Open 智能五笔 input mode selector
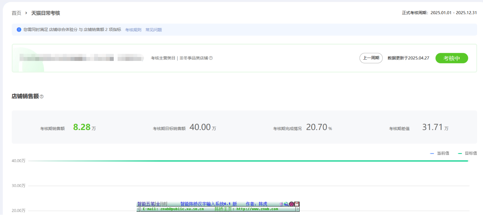The height and width of the screenshot is (215, 483). tap(146, 204)
